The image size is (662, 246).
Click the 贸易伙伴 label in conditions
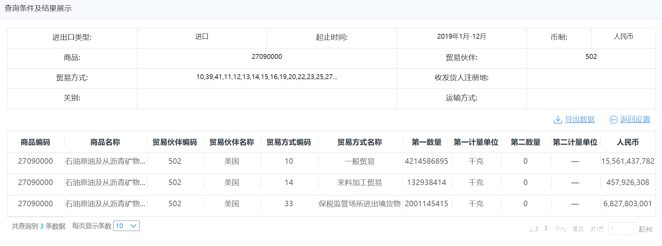462,57
